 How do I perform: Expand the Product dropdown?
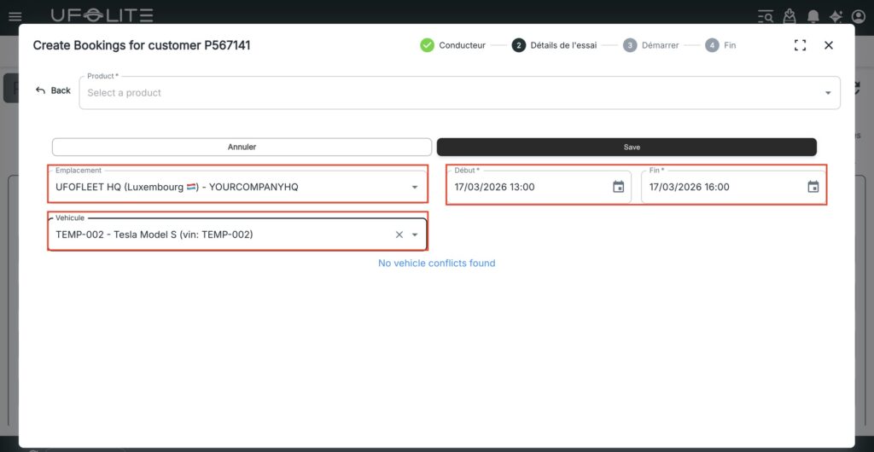coord(827,93)
